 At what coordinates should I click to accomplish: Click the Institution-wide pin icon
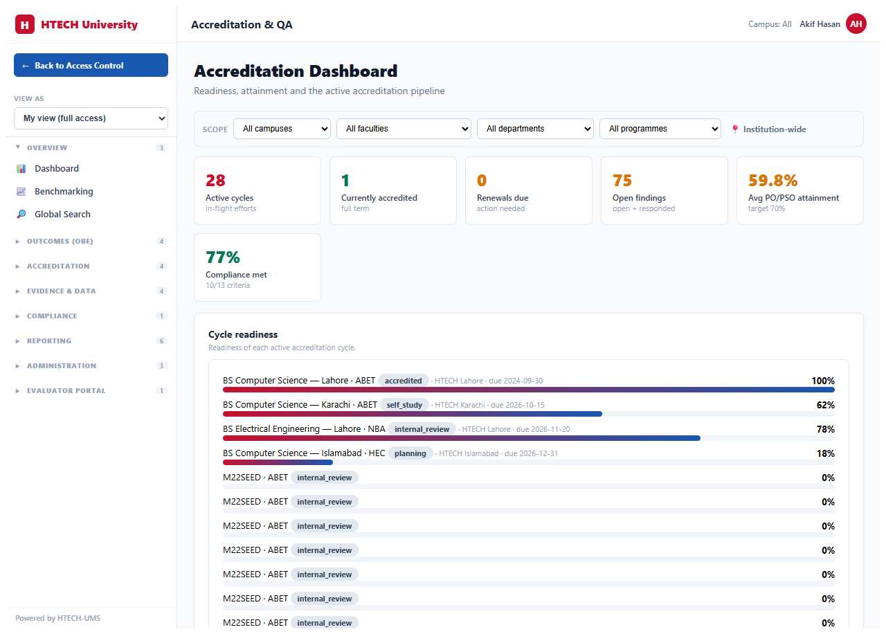tap(735, 129)
